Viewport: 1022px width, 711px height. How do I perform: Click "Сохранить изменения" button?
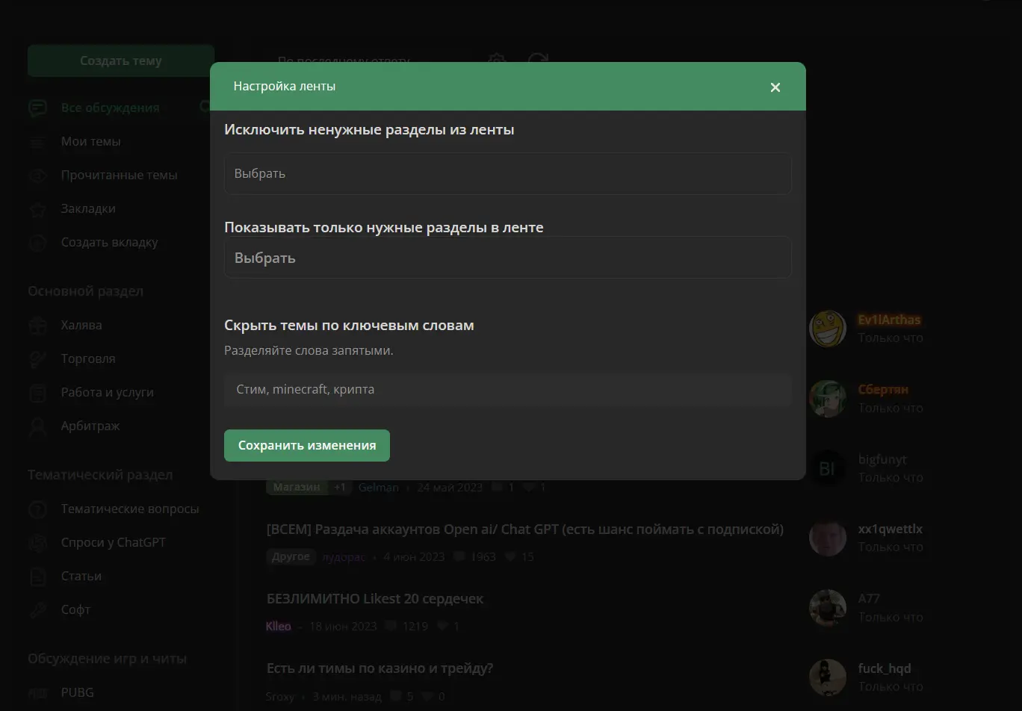(307, 446)
